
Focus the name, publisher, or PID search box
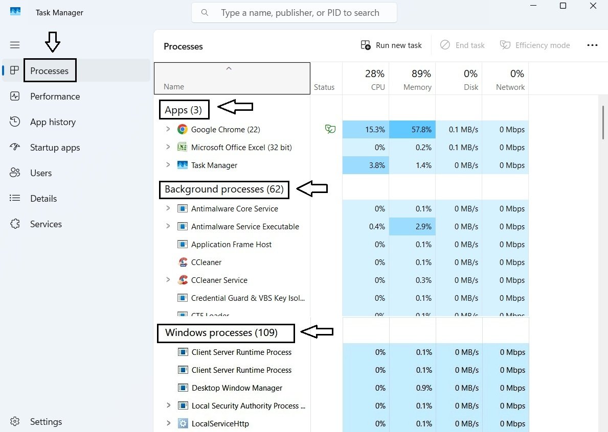pyautogui.click(x=294, y=13)
